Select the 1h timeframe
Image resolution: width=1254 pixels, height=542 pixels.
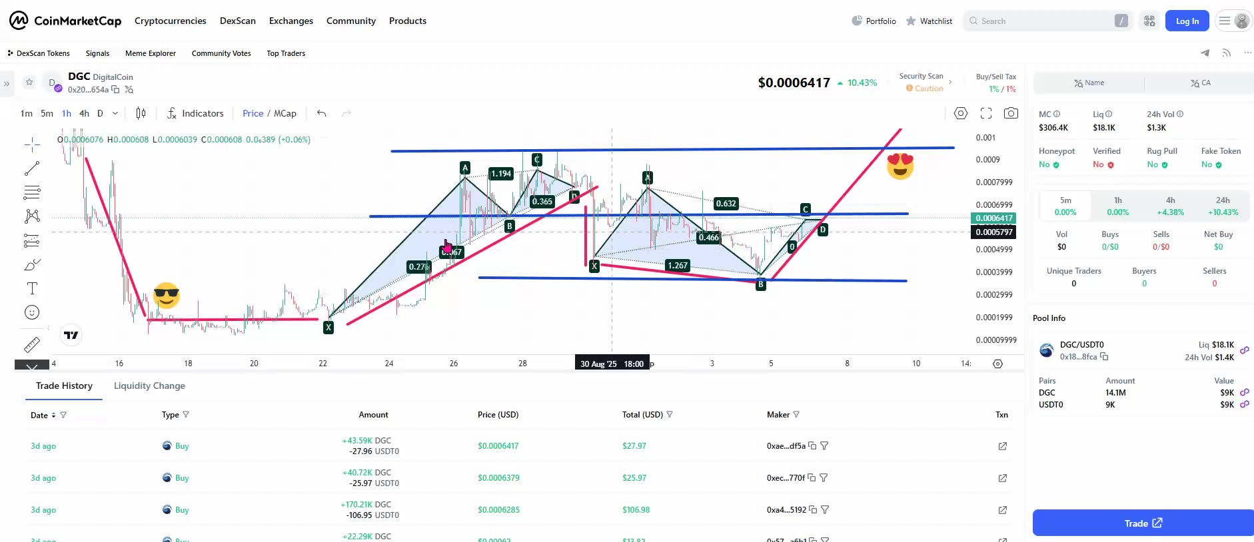pyautogui.click(x=67, y=113)
